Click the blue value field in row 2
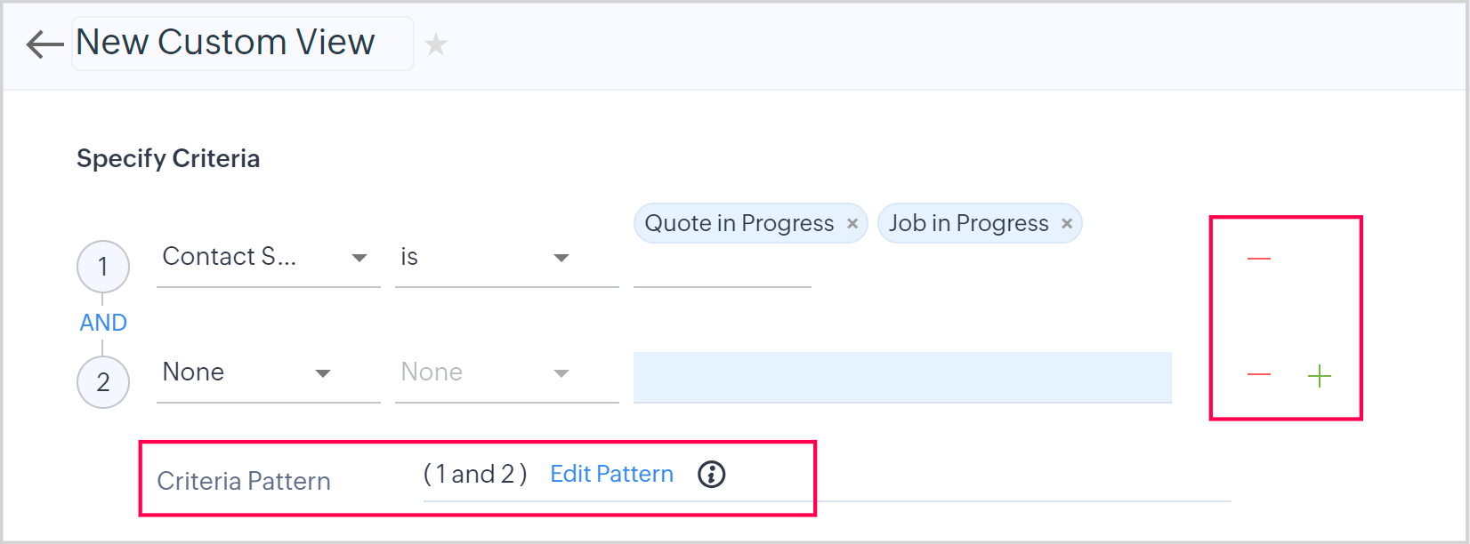Screen dimensions: 1470x544 (901, 377)
